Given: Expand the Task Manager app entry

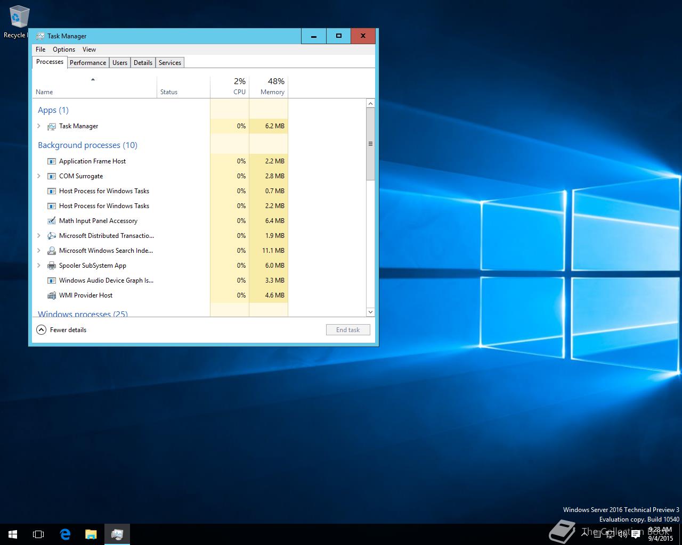Looking at the screenshot, I should tap(39, 126).
